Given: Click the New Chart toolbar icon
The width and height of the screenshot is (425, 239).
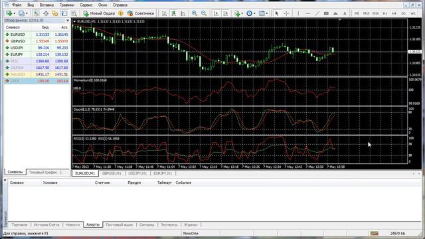Looking at the screenshot, I should pos(9,13).
